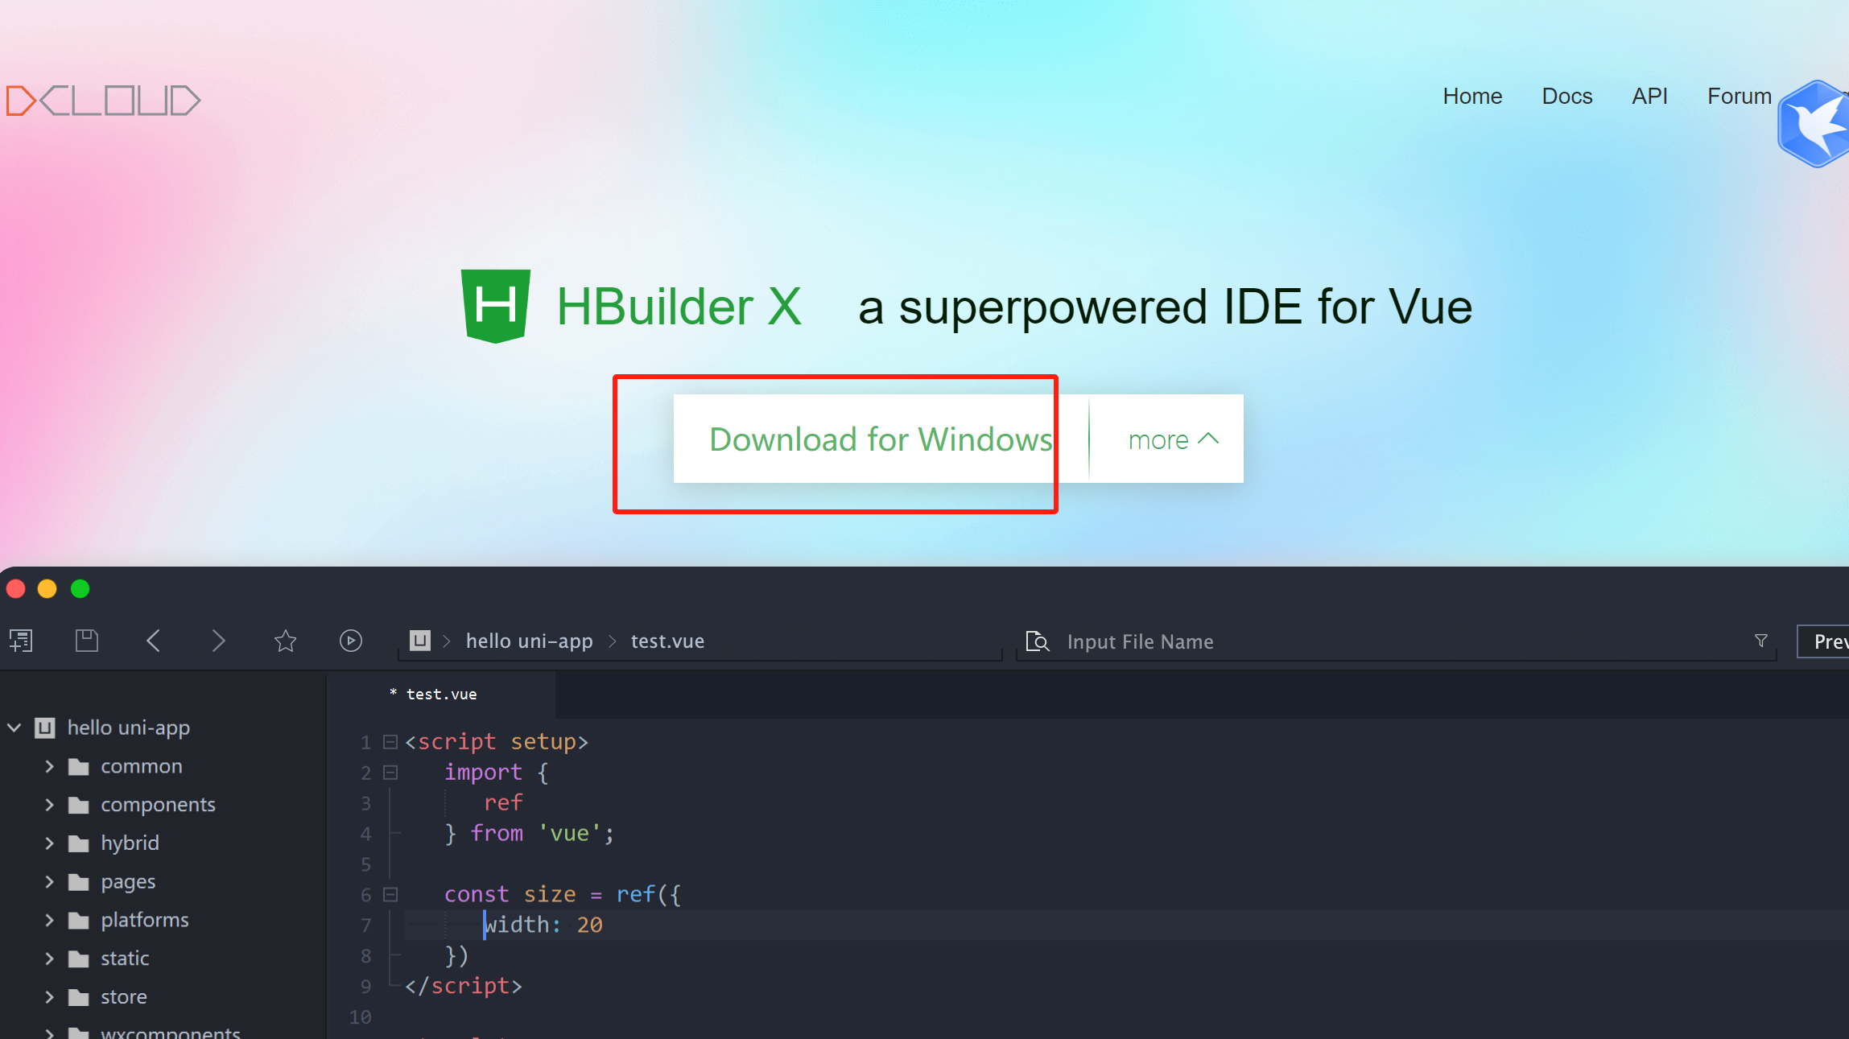Click the HBuilder X green shield logo
This screenshot has height=1039, width=1849.
point(495,306)
